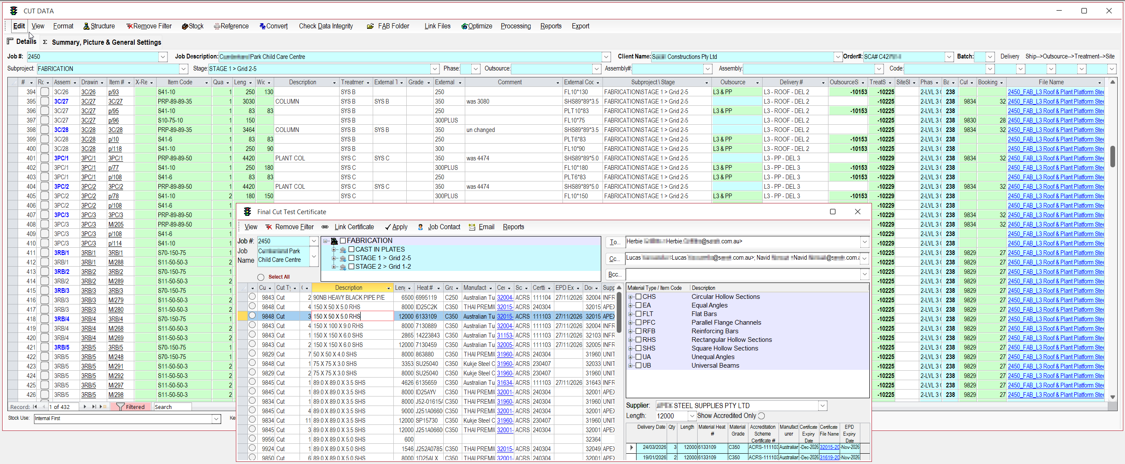1125x464 pixels.
Task: Click the Final Cut Test Certificate window icon
Action: [247, 212]
